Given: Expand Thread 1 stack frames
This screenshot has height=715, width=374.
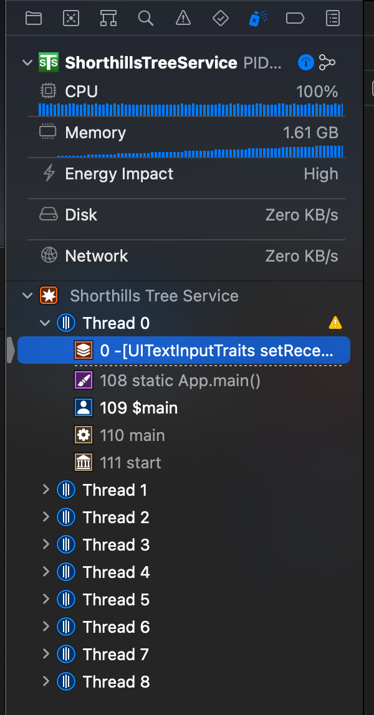Looking at the screenshot, I should [x=46, y=490].
